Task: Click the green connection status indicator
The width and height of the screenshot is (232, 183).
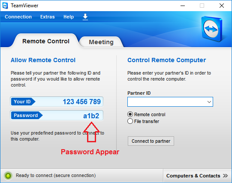Action: tap(8, 176)
